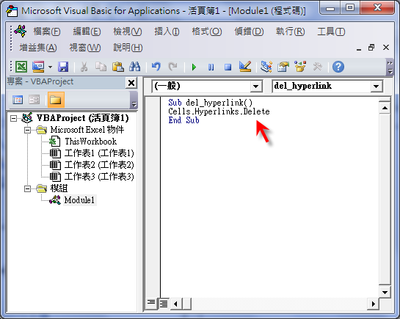Open the 編輯(E) menu
Viewport: 400px width, 319px height.
[x=87, y=32]
